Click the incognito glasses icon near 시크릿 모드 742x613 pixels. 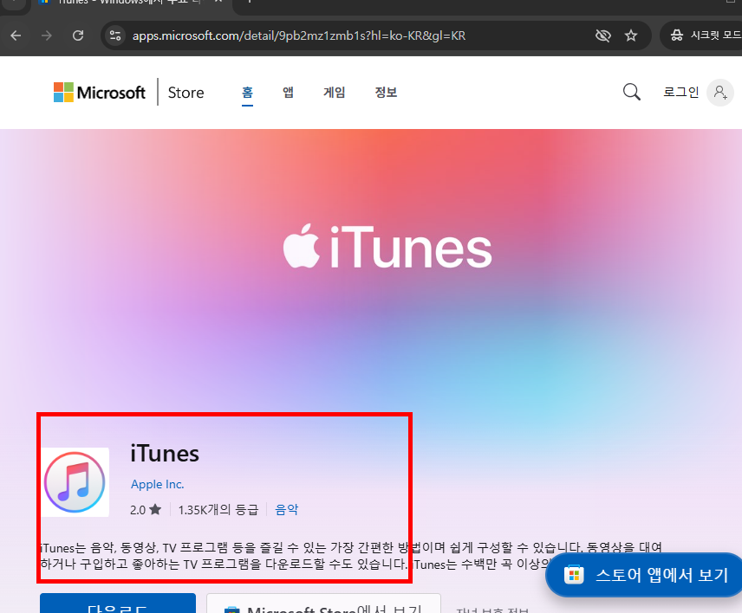click(x=677, y=35)
